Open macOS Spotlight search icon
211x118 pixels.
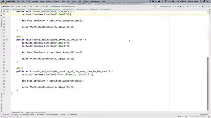tap(201, 1)
